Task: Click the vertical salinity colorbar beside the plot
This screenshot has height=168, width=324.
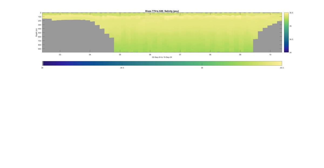Action: tap(286, 32)
